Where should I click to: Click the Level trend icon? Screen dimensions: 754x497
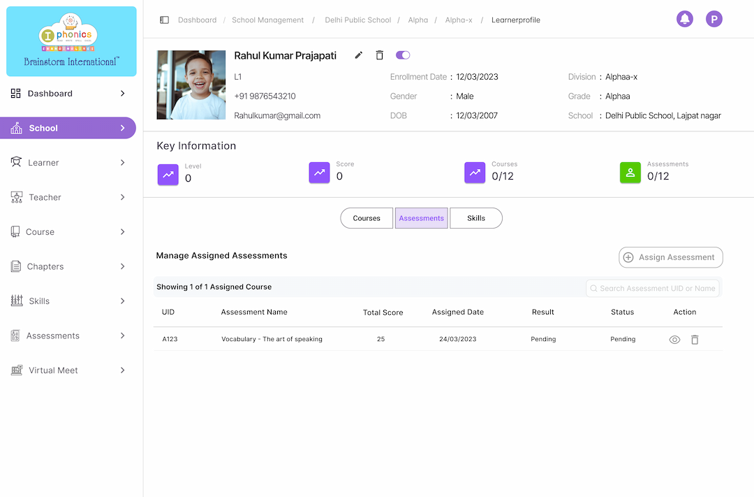tap(168, 174)
